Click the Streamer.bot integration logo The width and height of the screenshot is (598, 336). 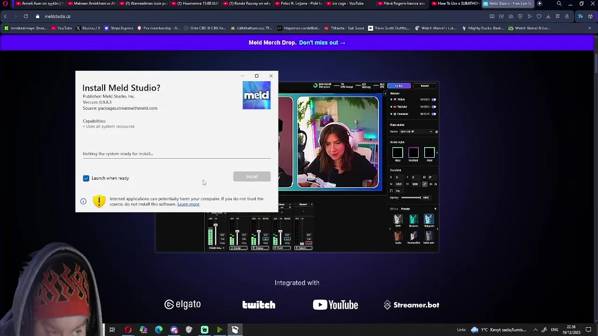click(412, 305)
